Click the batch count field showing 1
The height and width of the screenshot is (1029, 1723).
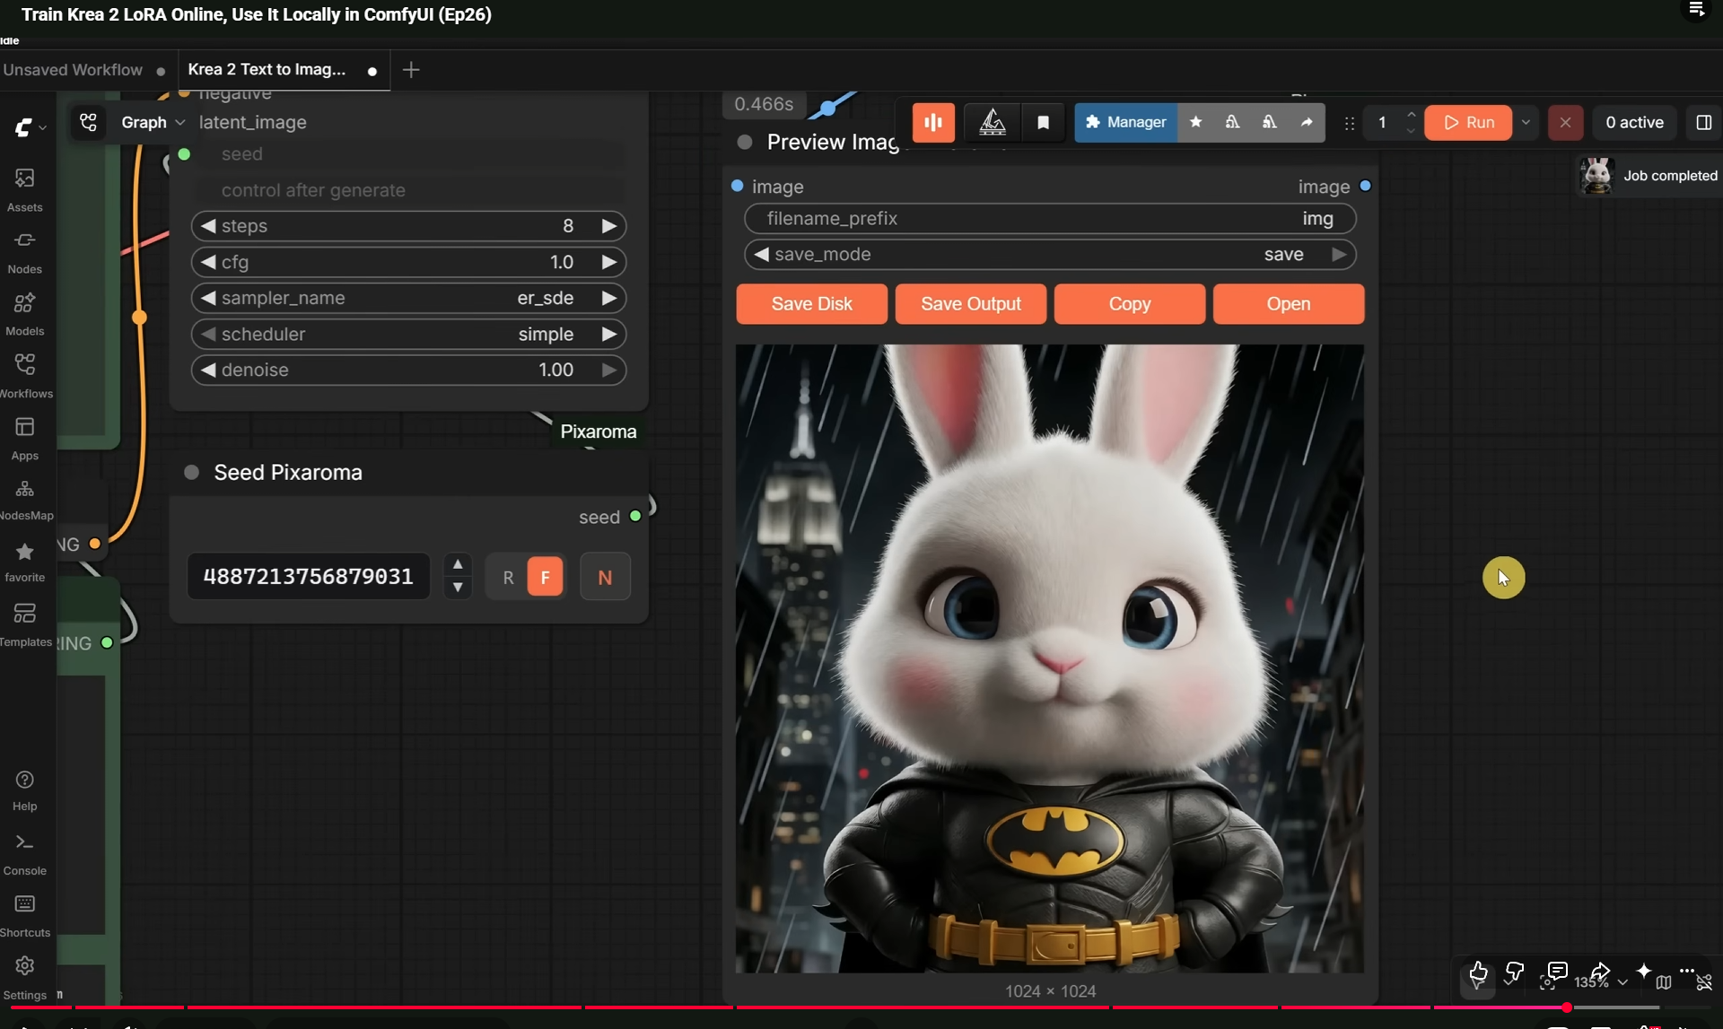(1382, 122)
